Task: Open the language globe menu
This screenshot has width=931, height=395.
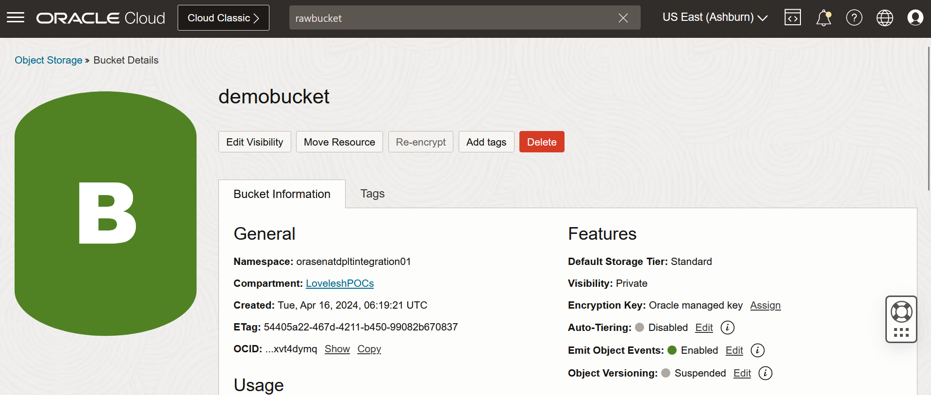Action: coord(885,18)
